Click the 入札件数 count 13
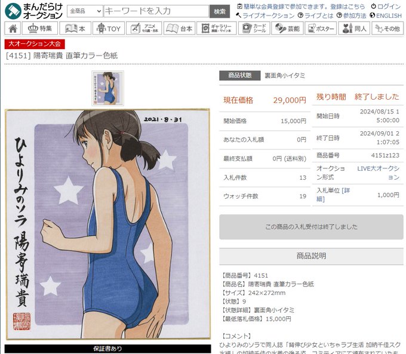406x354 pixels. click(x=303, y=178)
